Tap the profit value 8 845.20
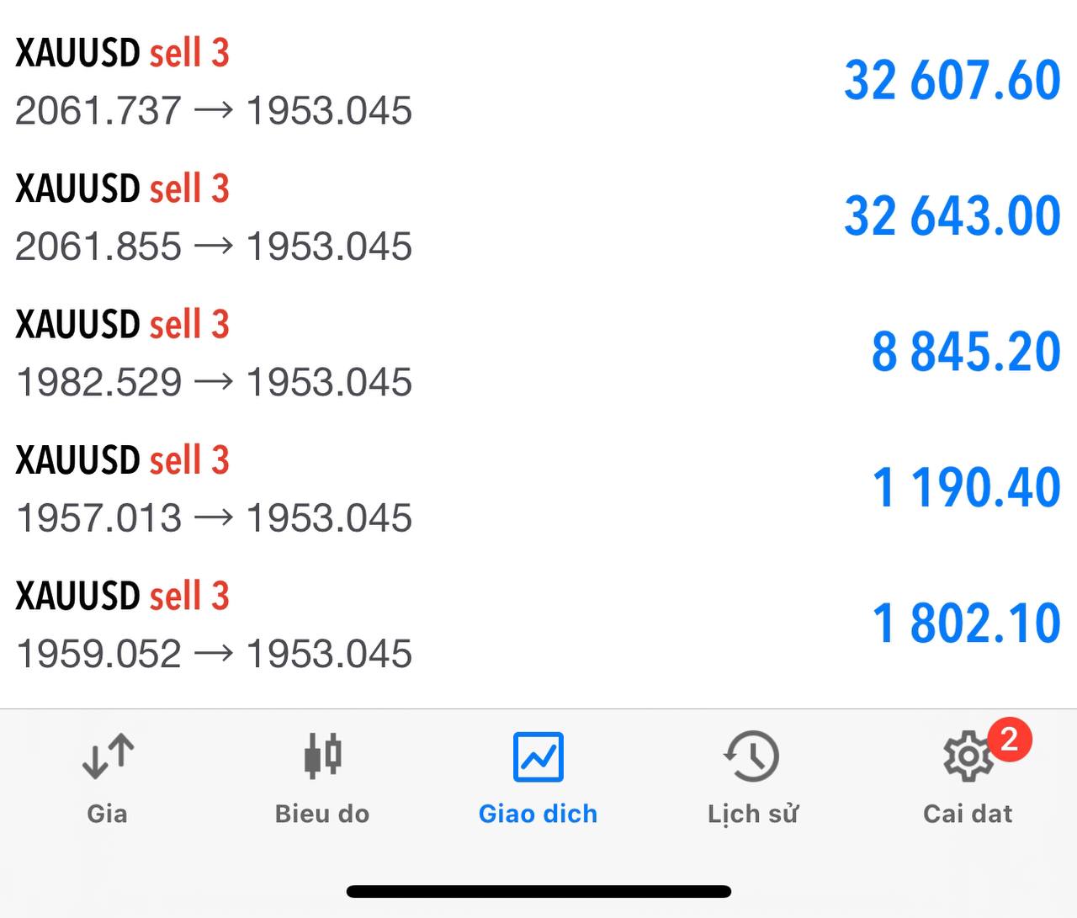 [966, 352]
